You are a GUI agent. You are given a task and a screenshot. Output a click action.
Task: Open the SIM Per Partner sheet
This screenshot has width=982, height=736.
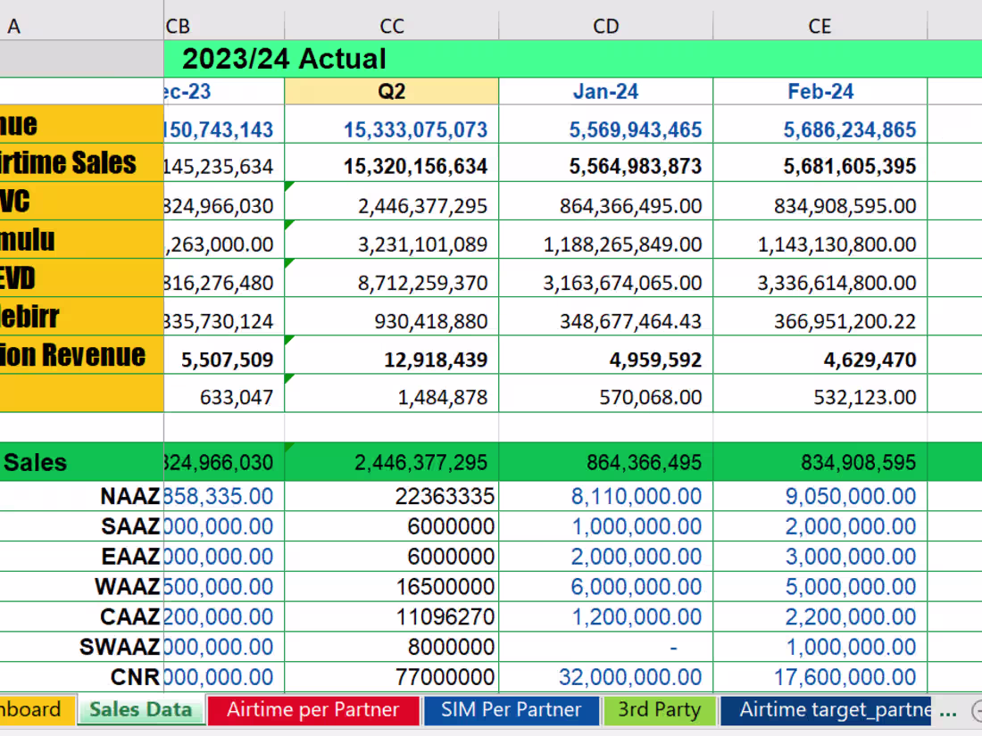[511, 710]
